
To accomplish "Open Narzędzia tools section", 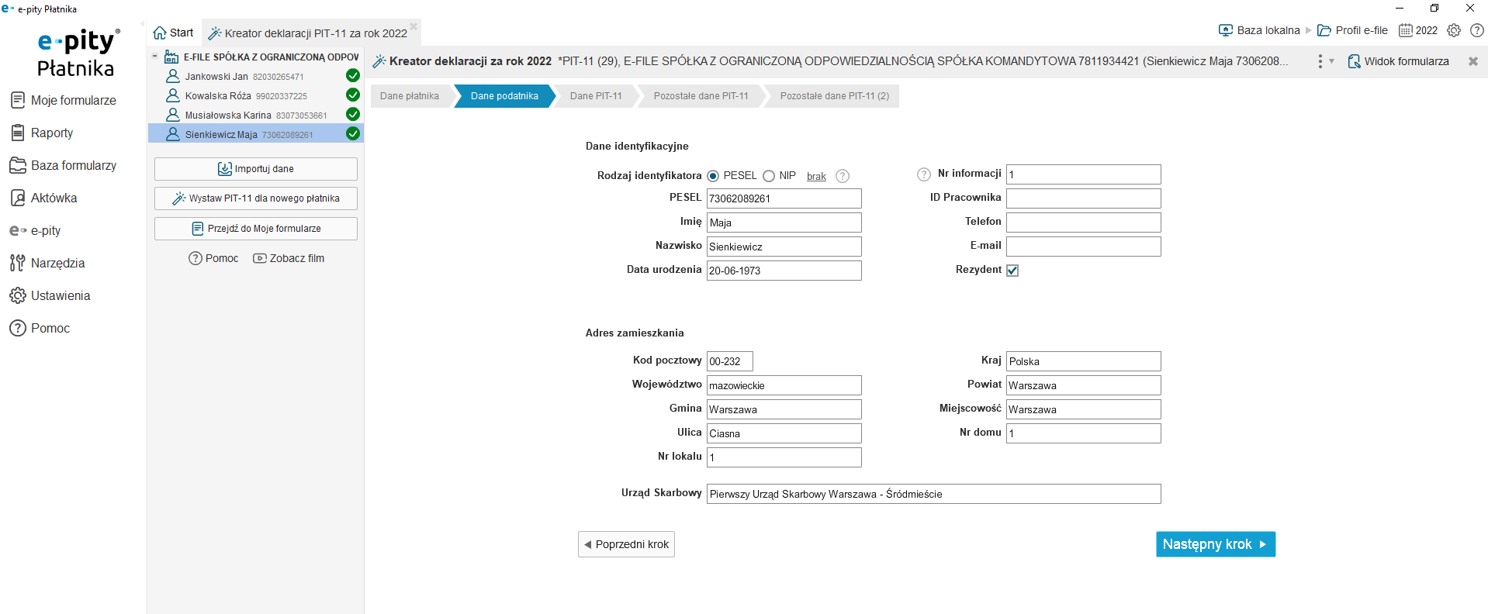I will coord(47,263).
